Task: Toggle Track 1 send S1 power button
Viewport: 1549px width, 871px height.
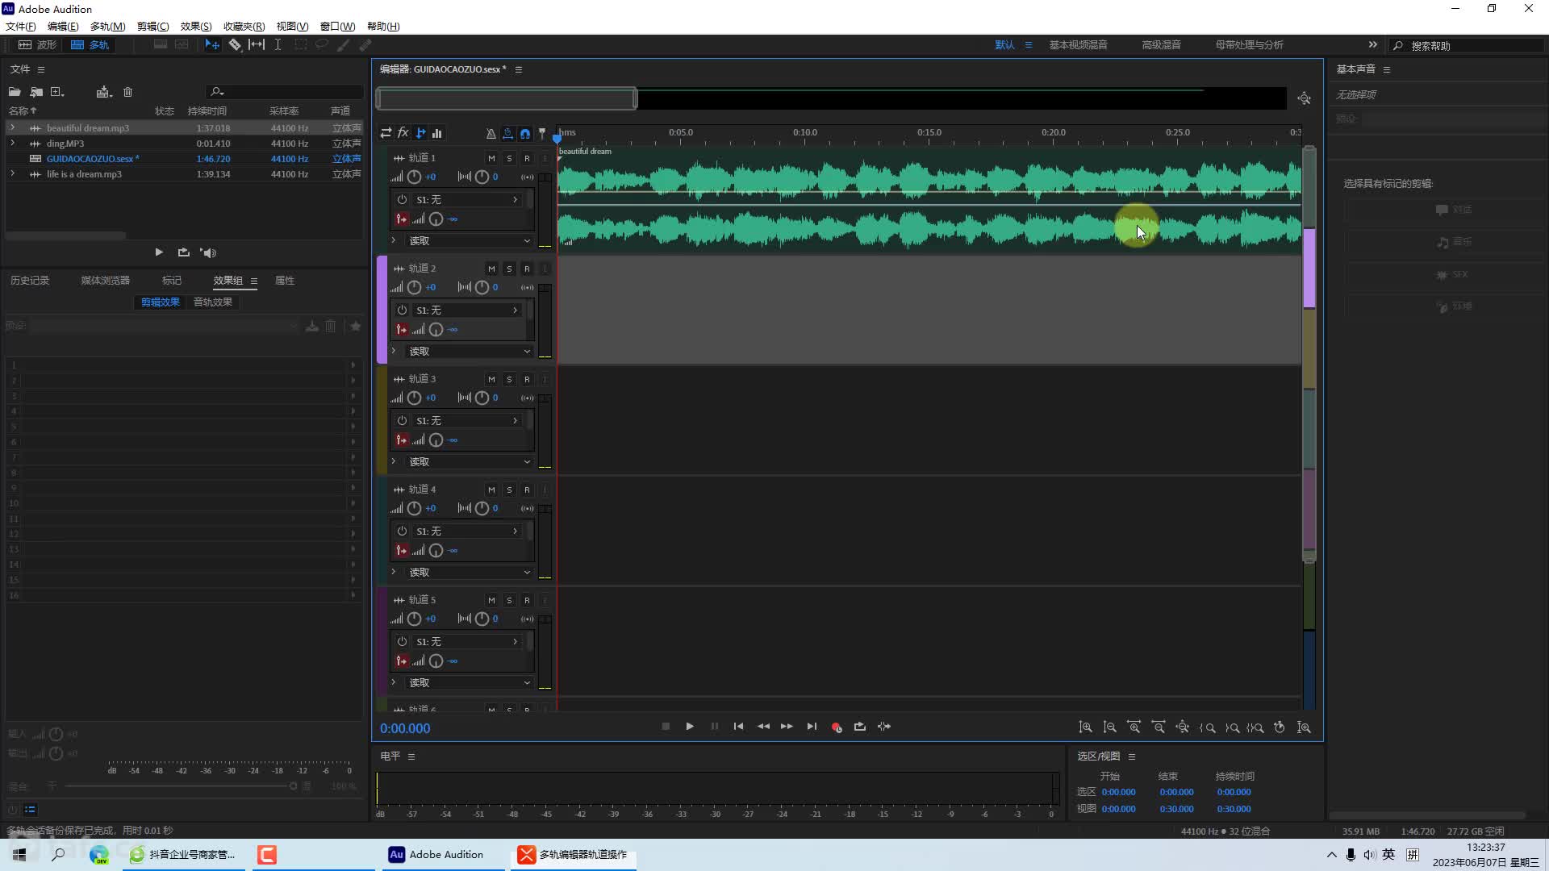Action: click(x=402, y=199)
